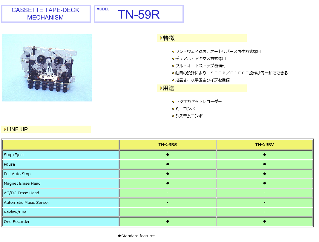This screenshot has height=242, width=319.
Task: Click the Pause dot under TN-59RS
Action: pos(168,164)
